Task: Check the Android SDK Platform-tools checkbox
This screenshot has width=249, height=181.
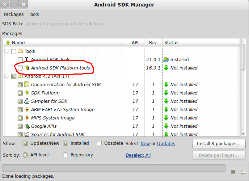Action: pos(20,68)
